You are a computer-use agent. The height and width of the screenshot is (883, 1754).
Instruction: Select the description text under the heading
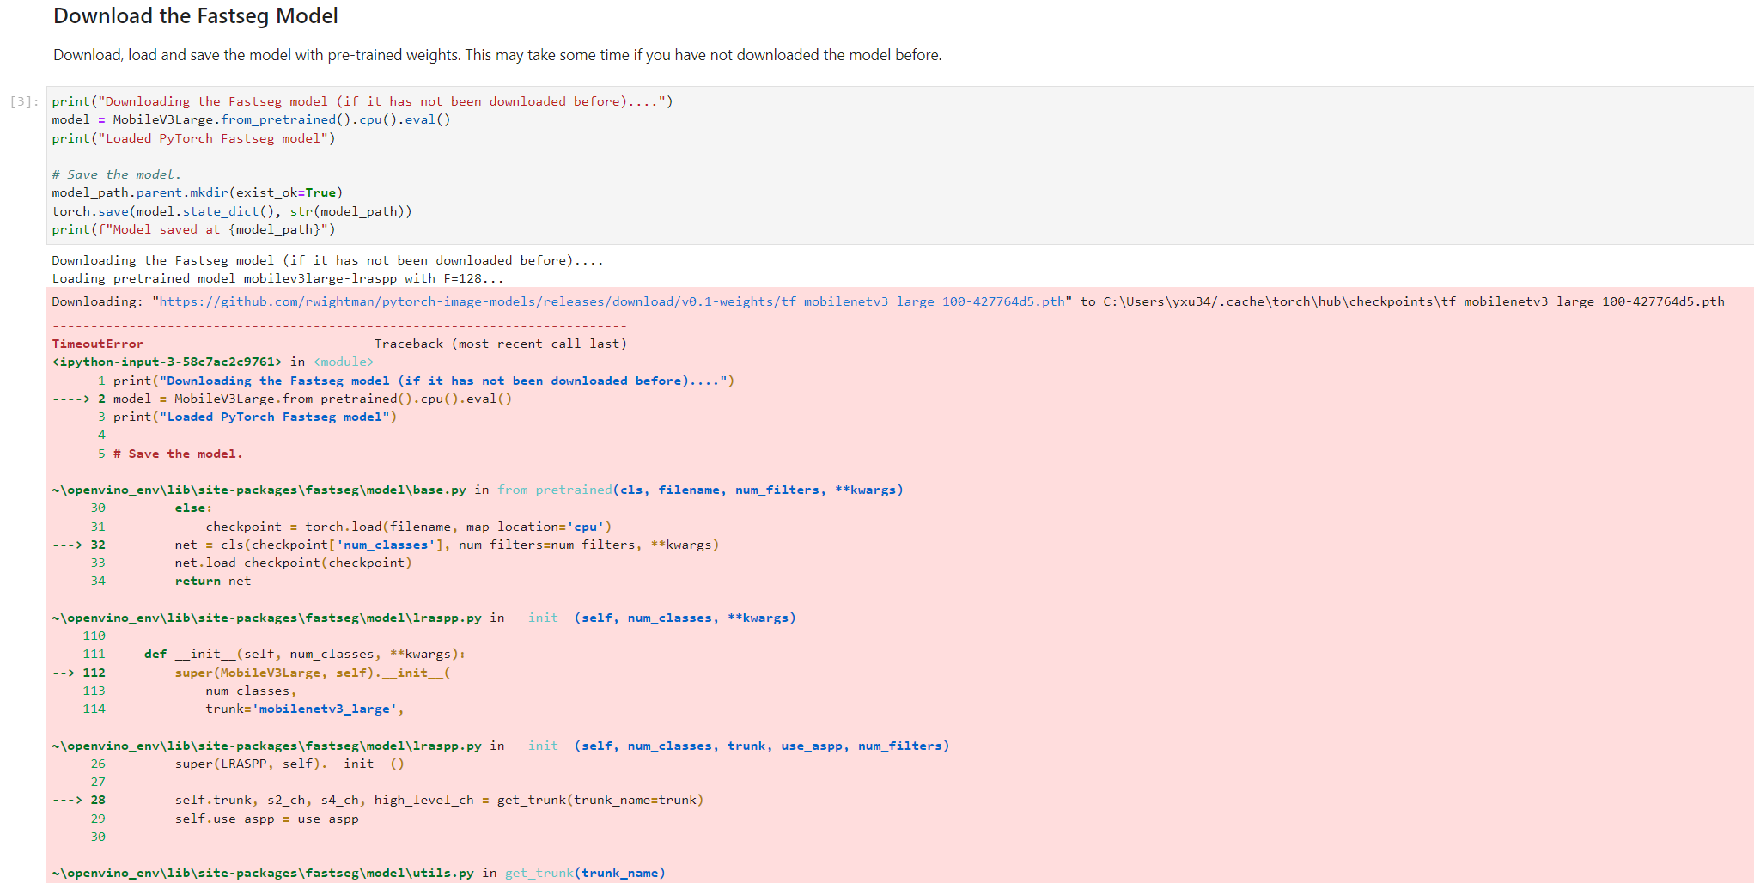(496, 54)
